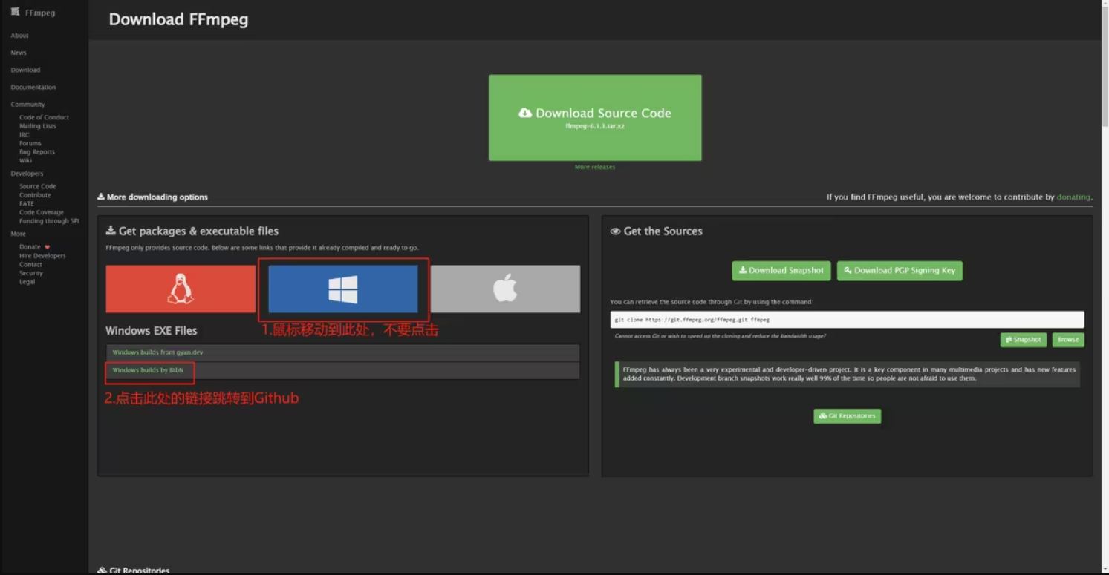
Task: Open the Download sidebar item
Action: pos(25,70)
